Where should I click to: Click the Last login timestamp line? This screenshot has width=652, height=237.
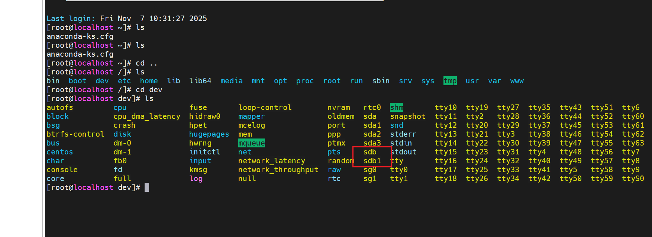coord(126,19)
